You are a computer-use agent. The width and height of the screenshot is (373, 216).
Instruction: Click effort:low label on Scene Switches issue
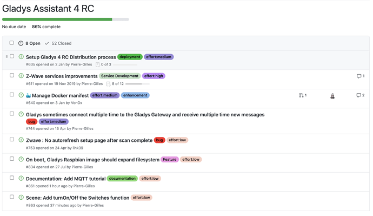(141, 198)
